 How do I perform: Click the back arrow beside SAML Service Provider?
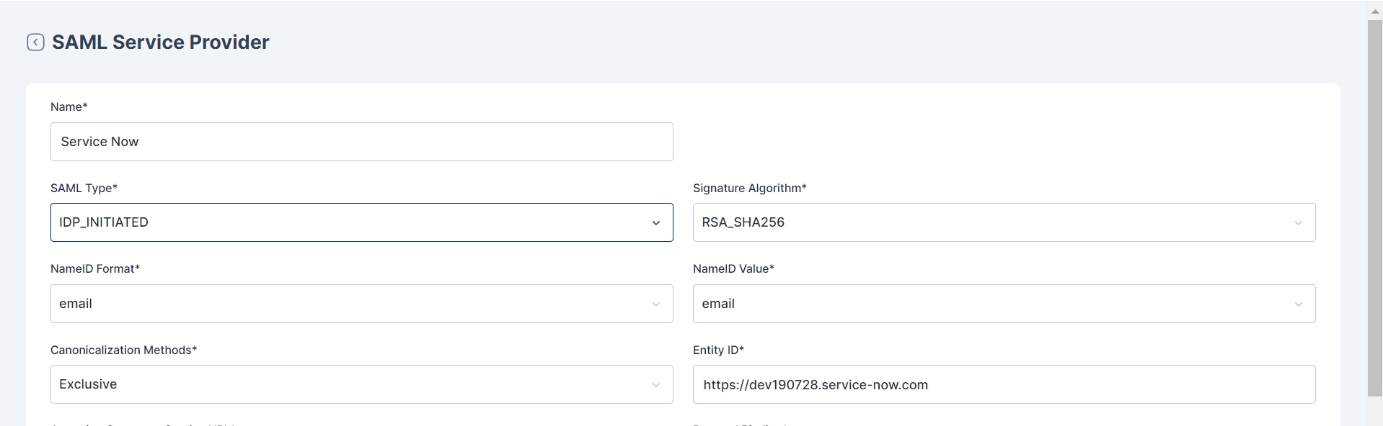(35, 42)
